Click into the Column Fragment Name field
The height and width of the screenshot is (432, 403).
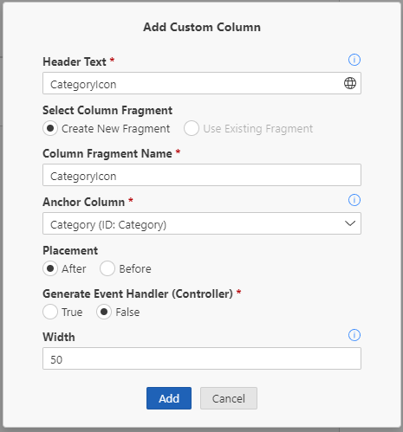pos(202,175)
